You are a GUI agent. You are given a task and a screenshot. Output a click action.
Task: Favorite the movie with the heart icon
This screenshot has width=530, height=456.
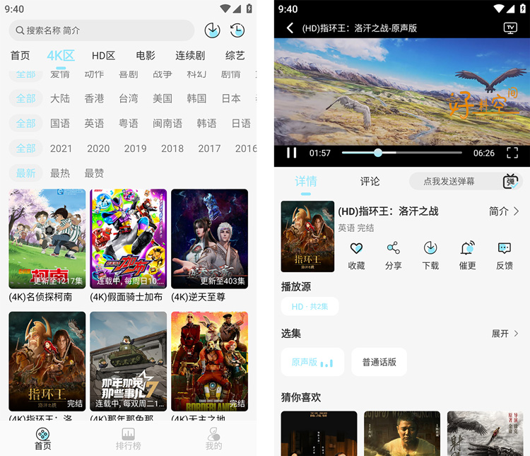click(x=356, y=248)
